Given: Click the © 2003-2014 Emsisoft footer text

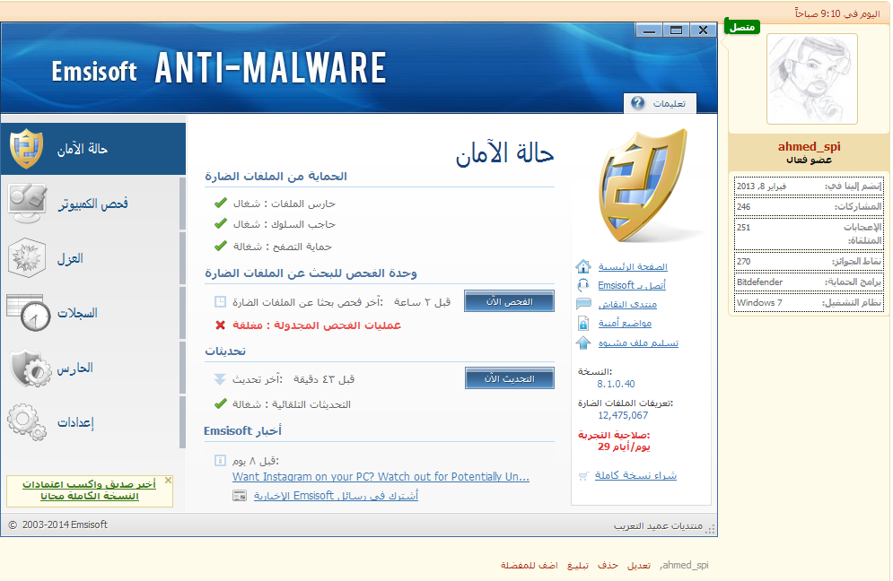Looking at the screenshot, I should [x=58, y=525].
